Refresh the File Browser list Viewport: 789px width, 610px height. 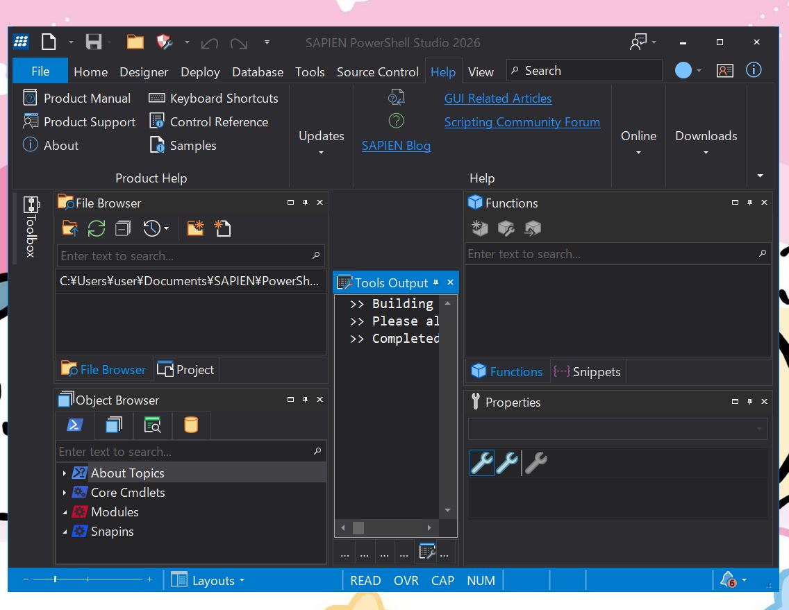(x=96, y=228)
